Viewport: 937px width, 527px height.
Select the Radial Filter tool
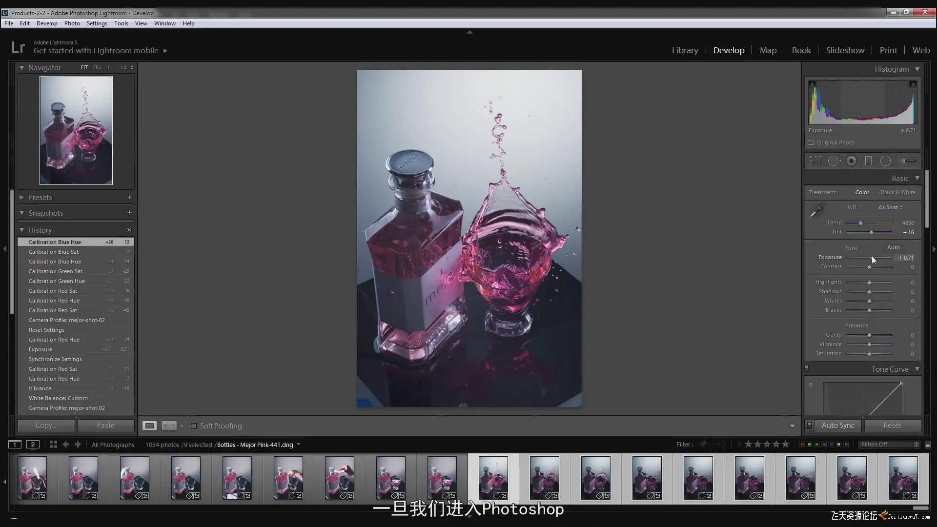point(885,161)
